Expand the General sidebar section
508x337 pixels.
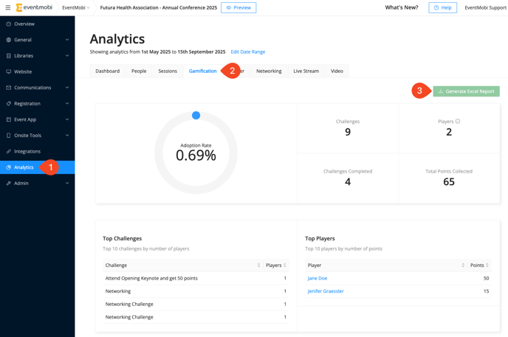point(67,40)
